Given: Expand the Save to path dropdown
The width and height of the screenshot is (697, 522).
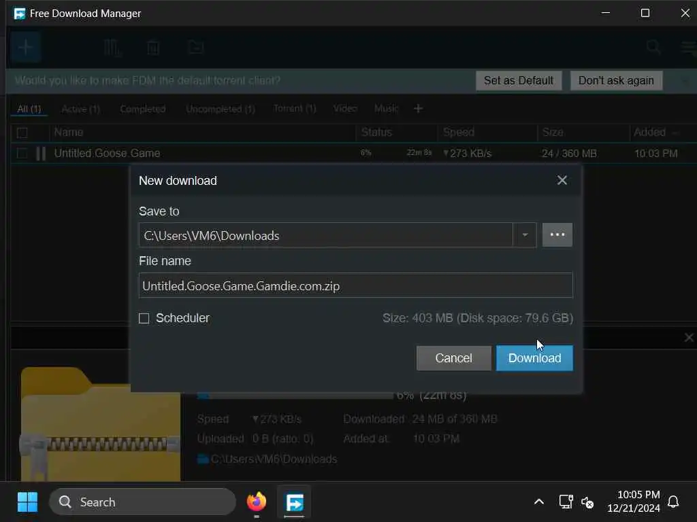Looking at the screenshot, I should 525,234.
